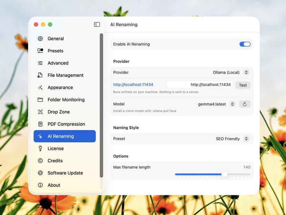
Task: Click the Naming Style section heading
Action: (126, 128)
